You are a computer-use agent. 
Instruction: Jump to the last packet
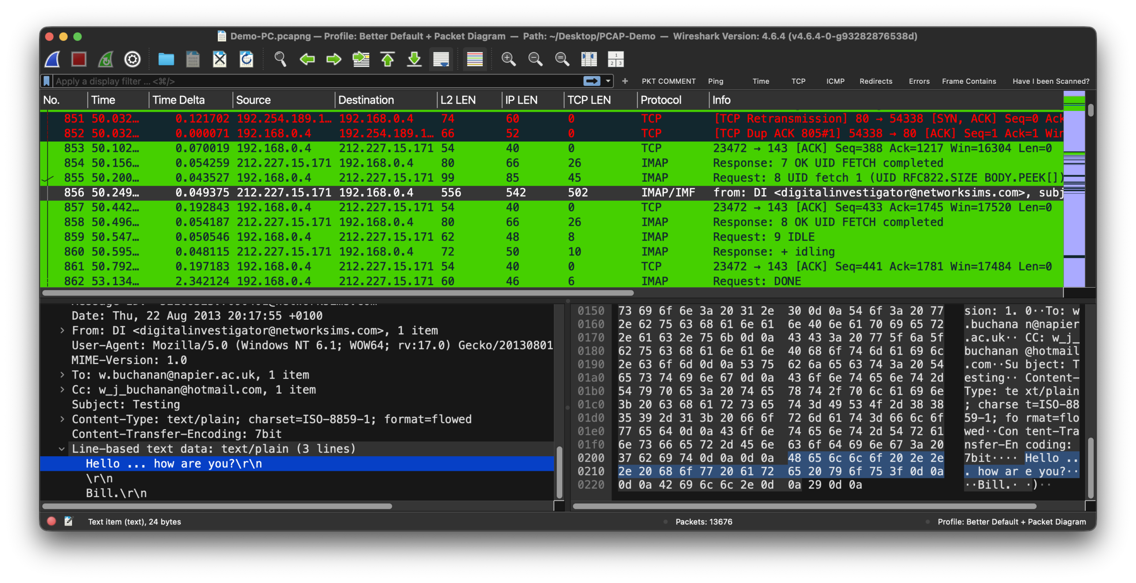(414, 59)
